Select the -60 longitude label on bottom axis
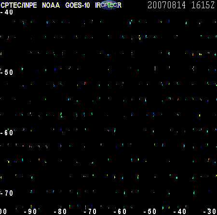The height and width of the screenshot is (215, 217). [x=120, y=211]
